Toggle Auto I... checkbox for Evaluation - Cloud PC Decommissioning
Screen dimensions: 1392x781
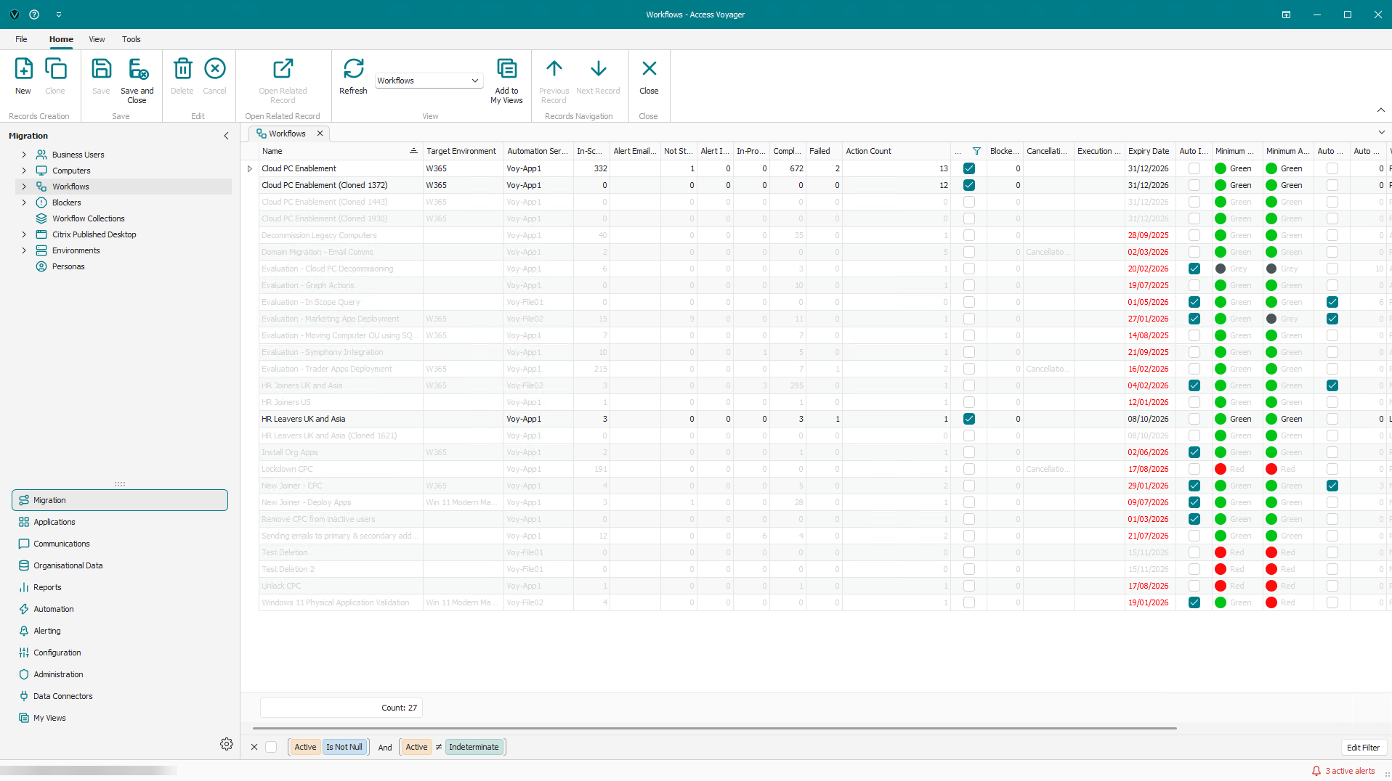[1194, 269]
